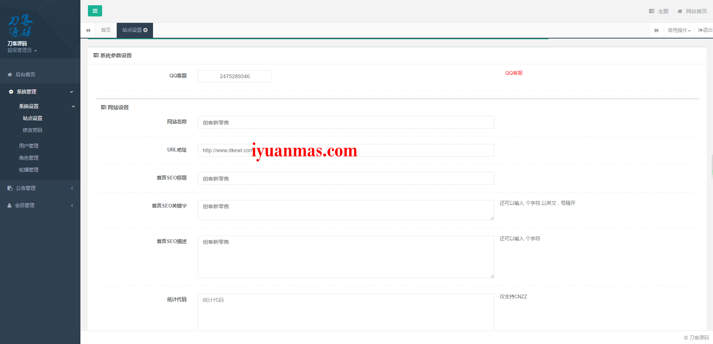Open the 超级管理员 user dropdown
Viewport: 713px width, 344px height.
(22, 50)
